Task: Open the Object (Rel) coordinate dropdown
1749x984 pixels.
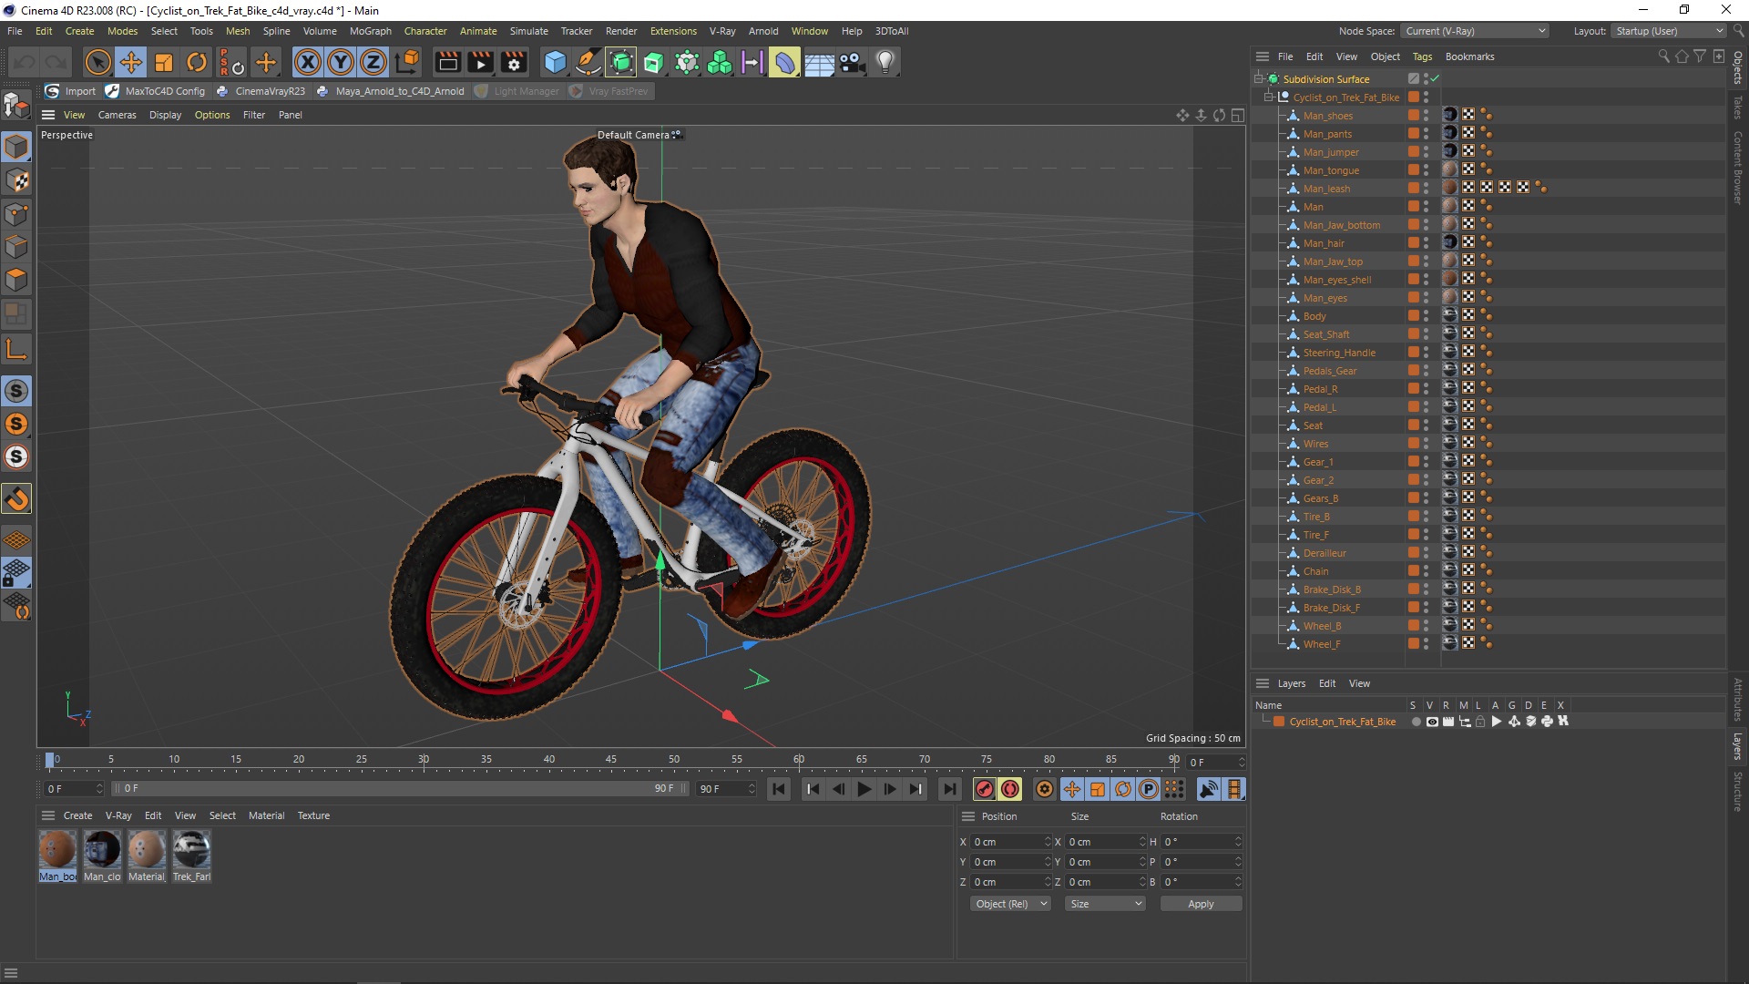Action: tap(1010, 904)
